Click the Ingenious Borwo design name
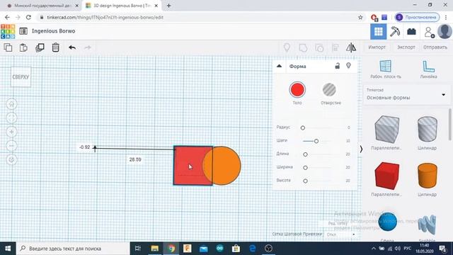 pos(54,31)
